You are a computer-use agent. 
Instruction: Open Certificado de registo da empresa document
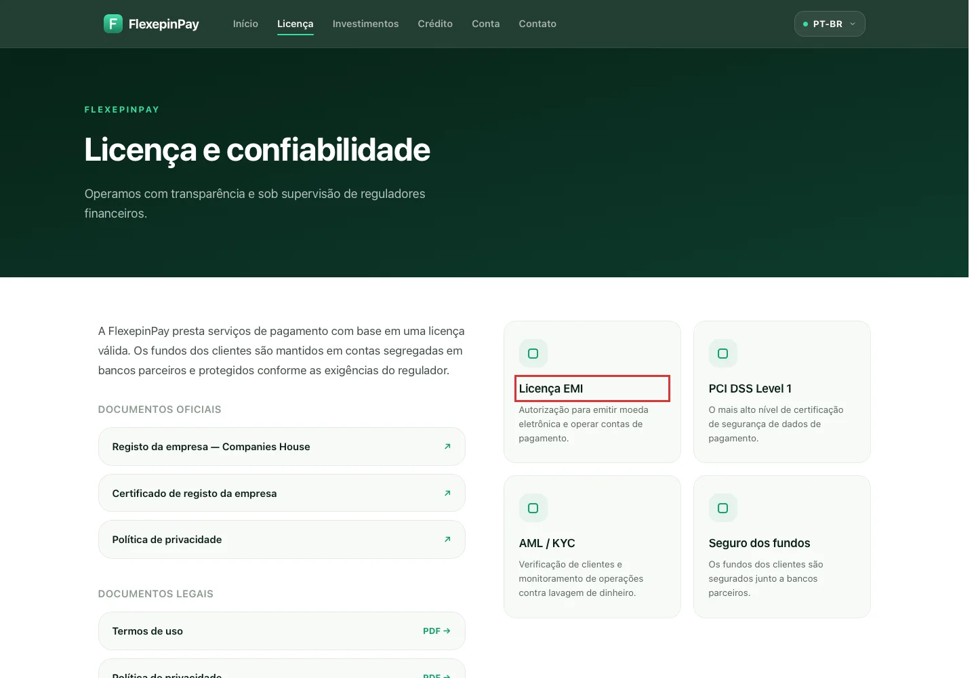click(282, 493)
